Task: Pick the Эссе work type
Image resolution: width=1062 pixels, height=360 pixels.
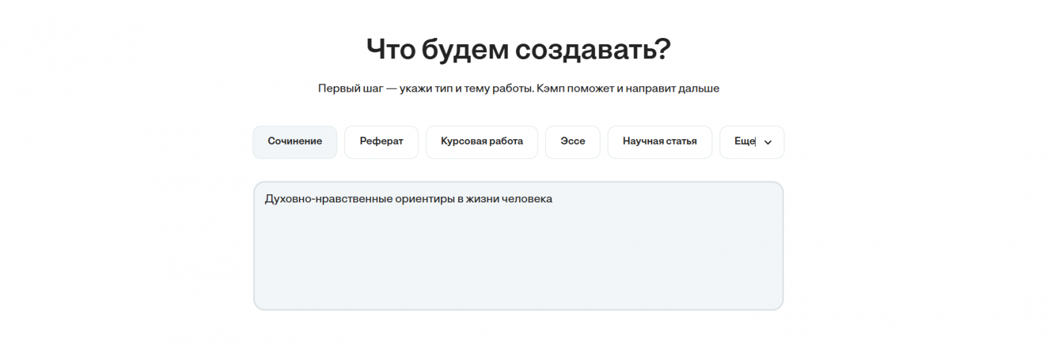Action: click(x=573, y=142)
